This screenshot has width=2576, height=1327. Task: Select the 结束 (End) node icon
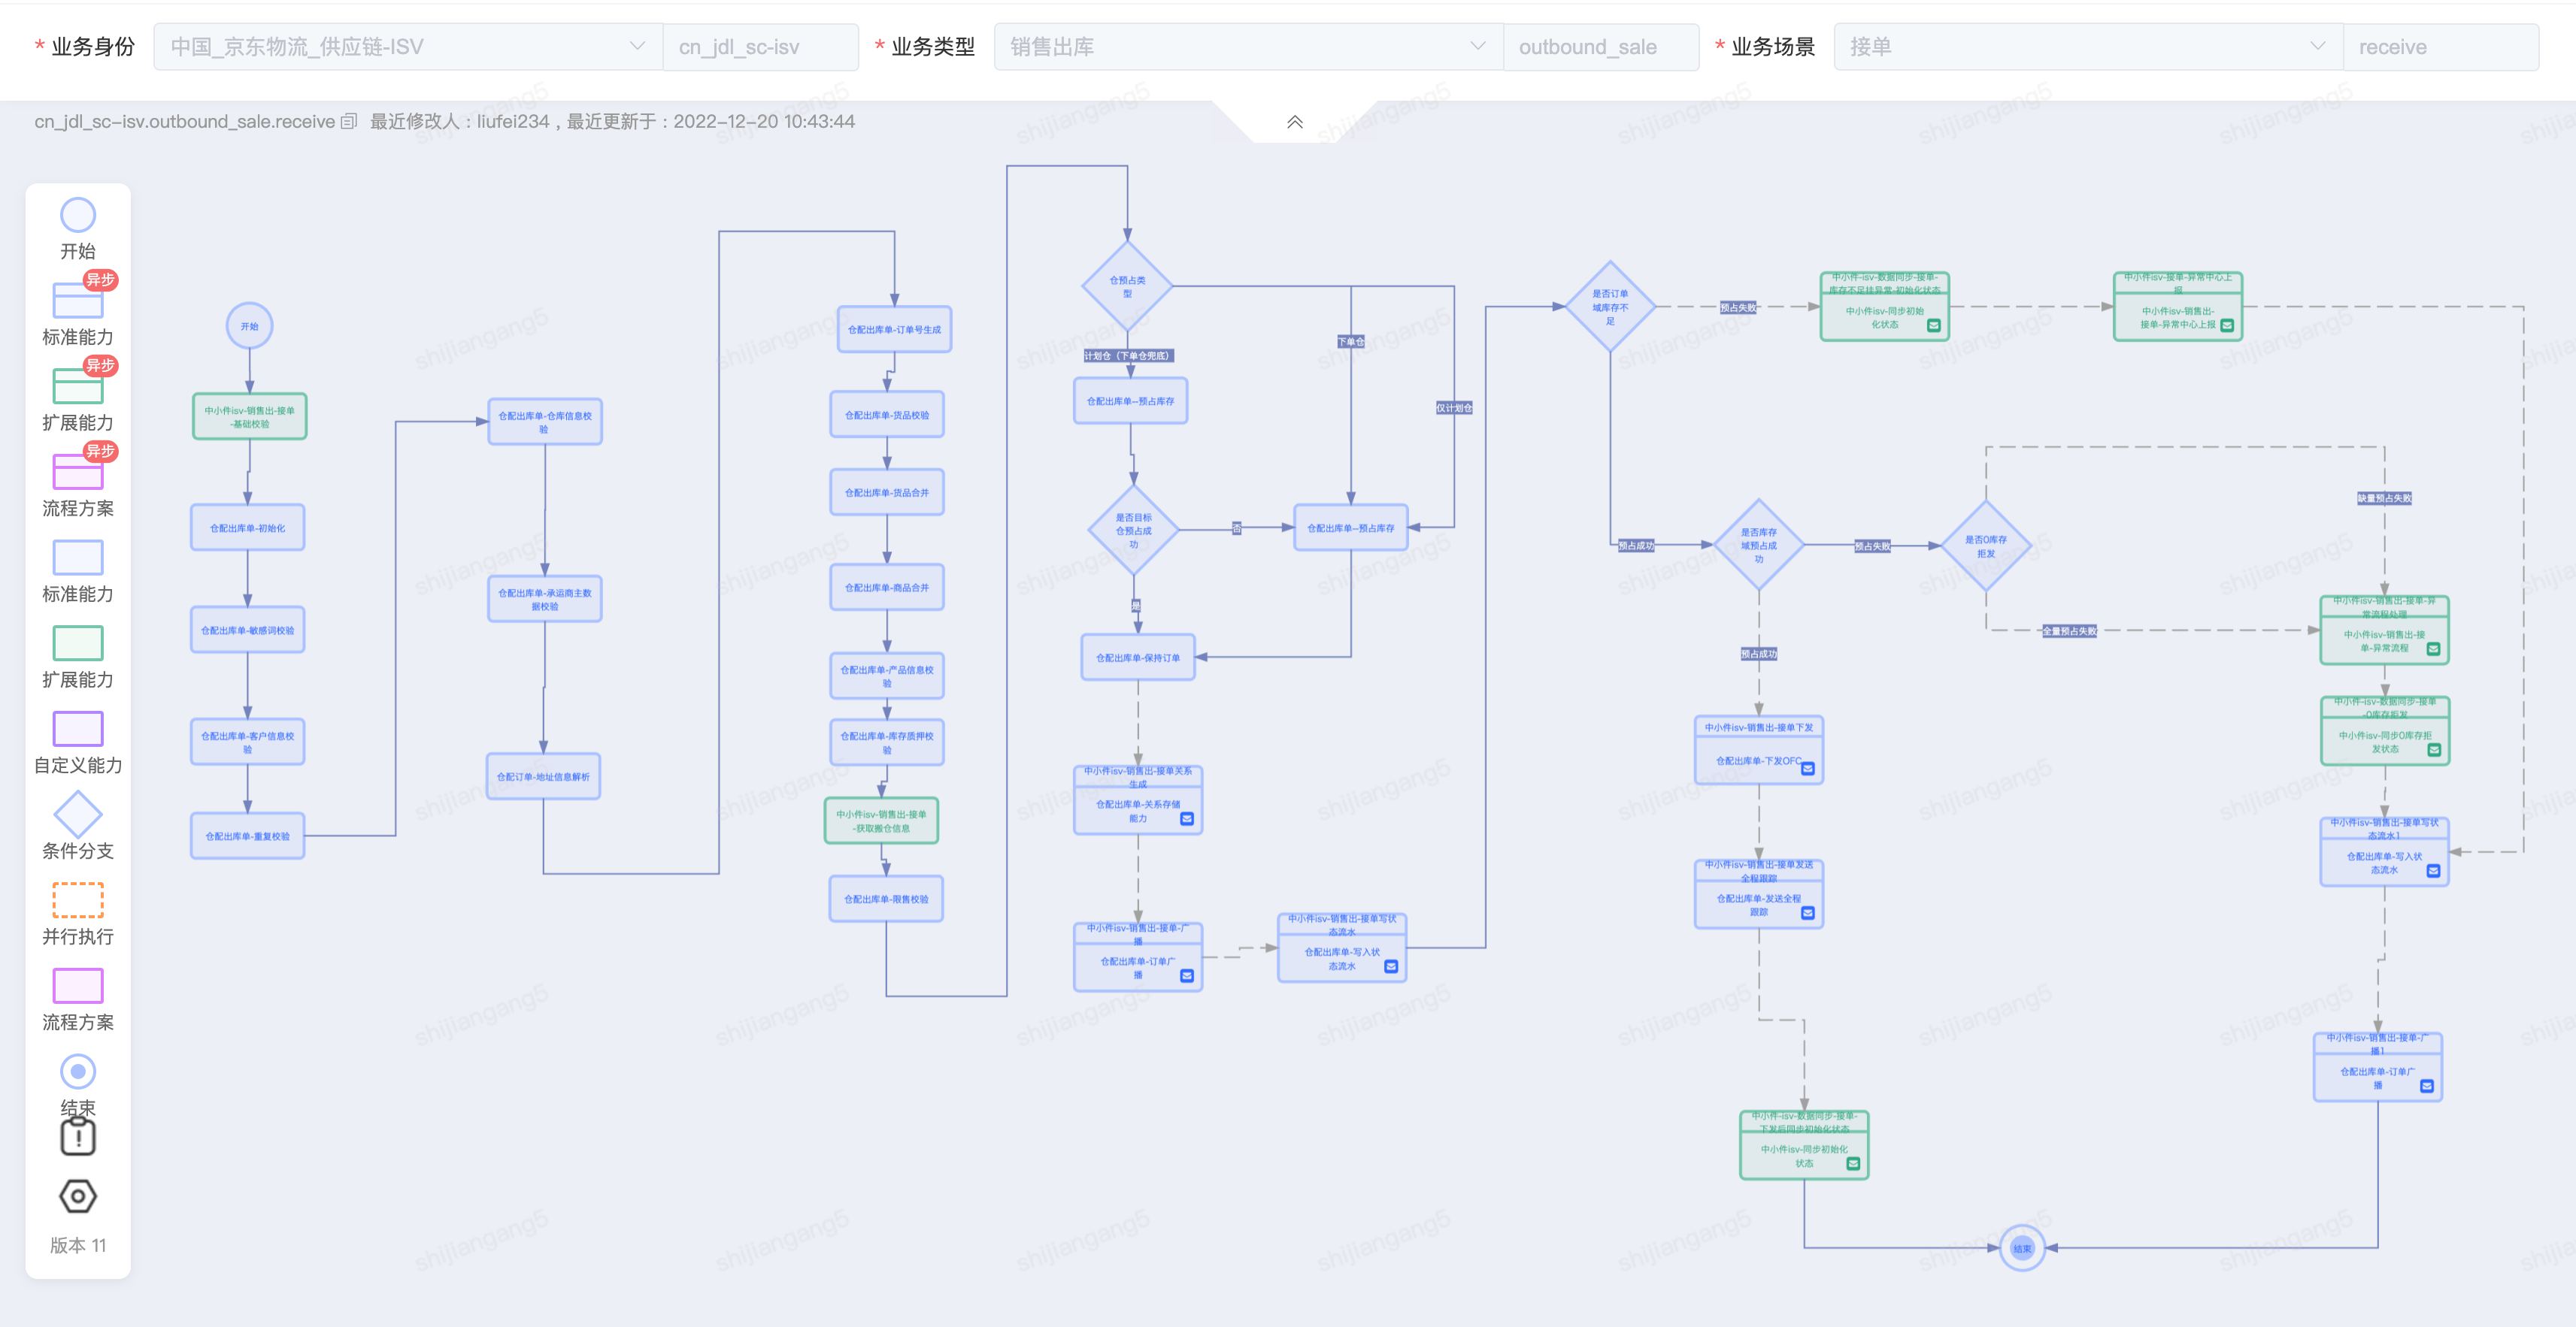pos(78,1077)
